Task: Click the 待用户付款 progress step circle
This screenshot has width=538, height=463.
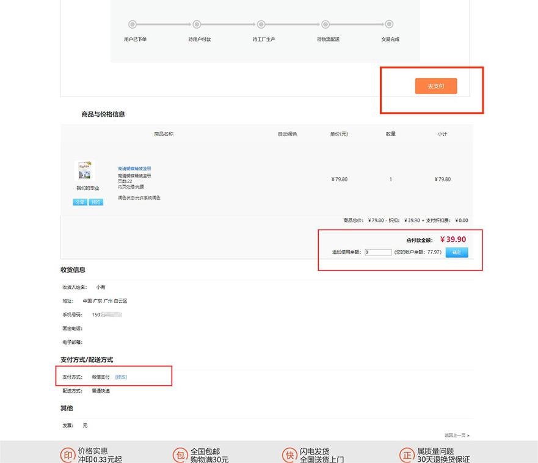Action: tap(197, 24)
